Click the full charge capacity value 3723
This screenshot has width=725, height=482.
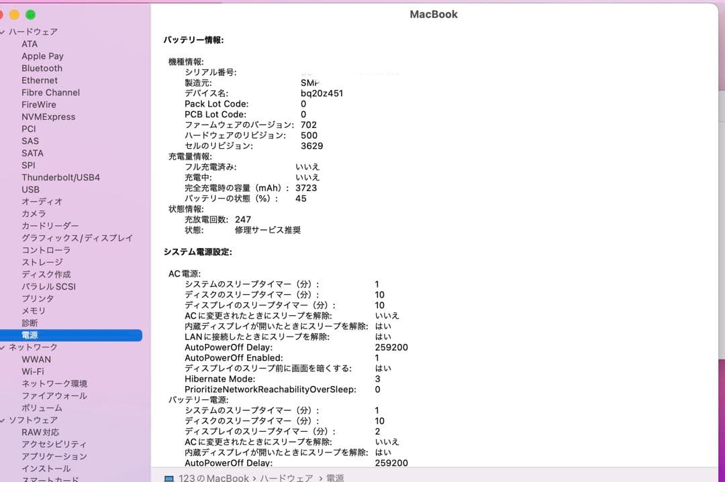[306, 188]
